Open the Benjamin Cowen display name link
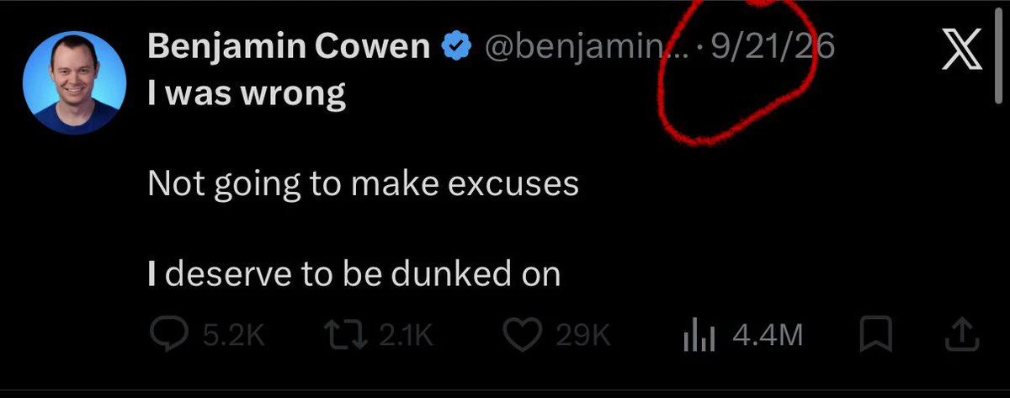 [x=290, y=48]
